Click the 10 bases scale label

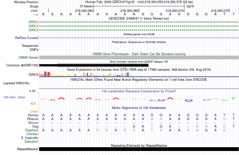click(x=86, y=6)
